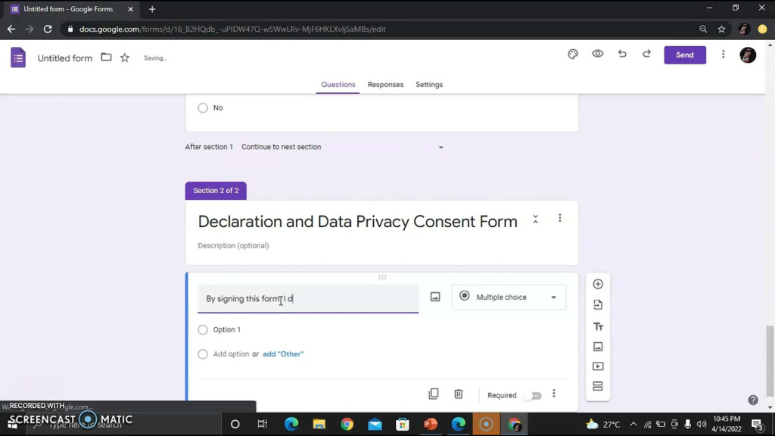Image resolution: width=775 pixels, height=436 pixels.
Task: Click the page vertical scrollbar
Action: 770,360
